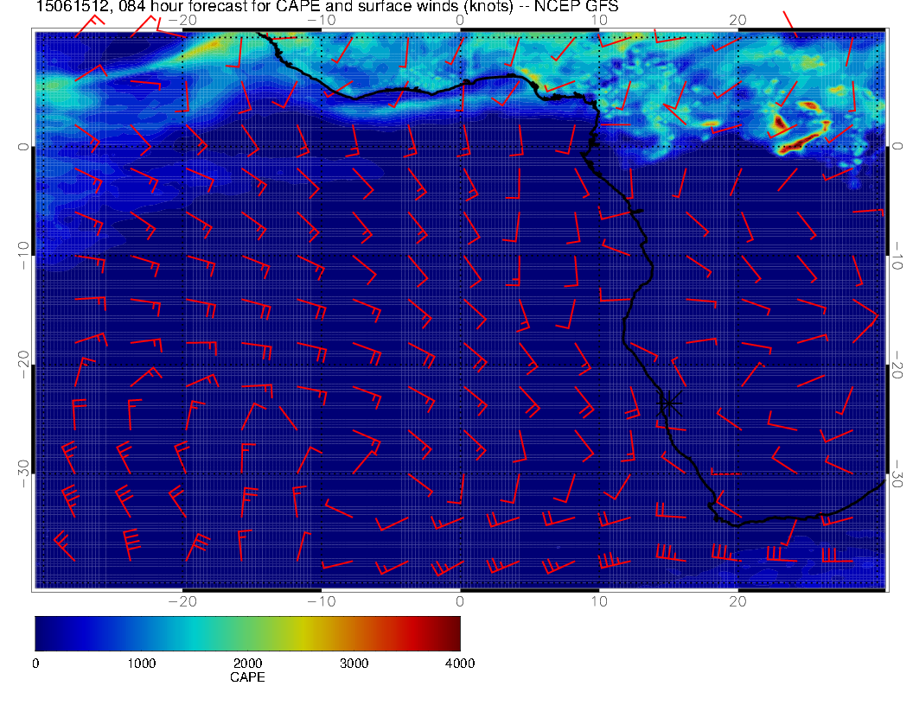Click the cyan section of the CAPE colorbar

[195, 632]
